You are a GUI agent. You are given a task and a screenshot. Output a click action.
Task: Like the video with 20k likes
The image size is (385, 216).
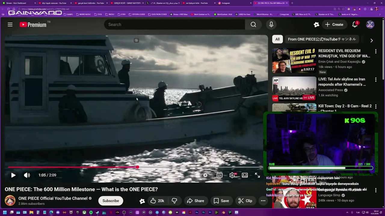157,201
